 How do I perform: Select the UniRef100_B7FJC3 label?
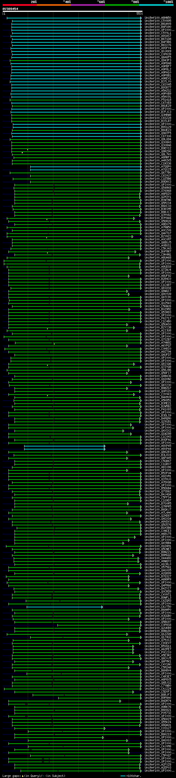coord(158,112)
